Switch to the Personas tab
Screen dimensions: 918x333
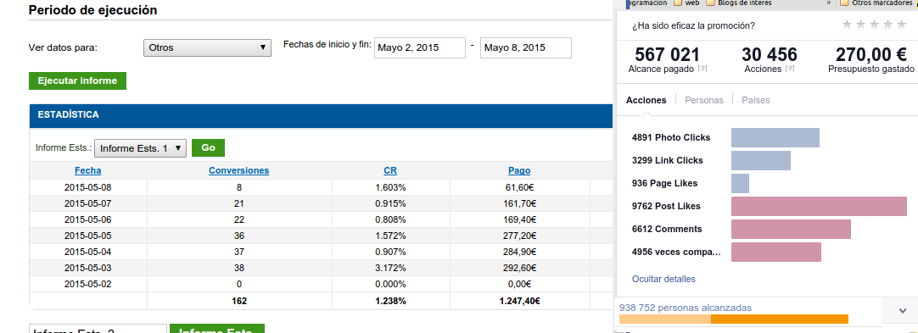[703, 100]
